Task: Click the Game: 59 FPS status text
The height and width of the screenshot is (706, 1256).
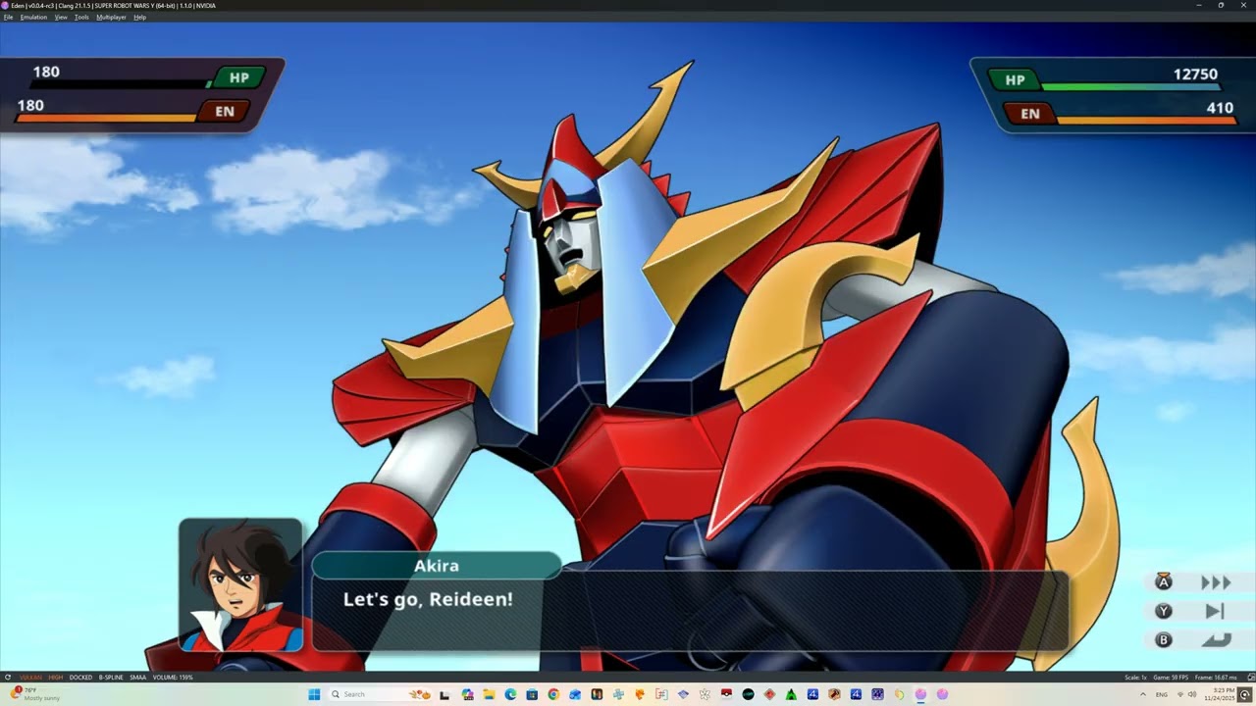Action: click(x=1171, y=678)
